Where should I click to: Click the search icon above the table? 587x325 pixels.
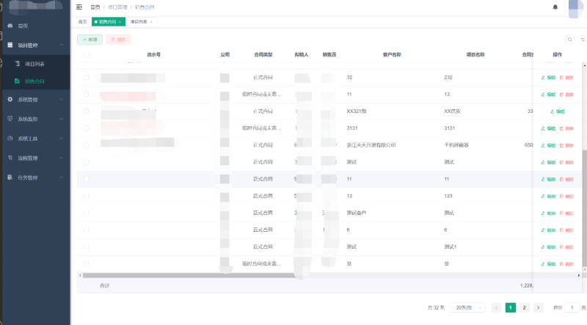(x=569, y=39)
